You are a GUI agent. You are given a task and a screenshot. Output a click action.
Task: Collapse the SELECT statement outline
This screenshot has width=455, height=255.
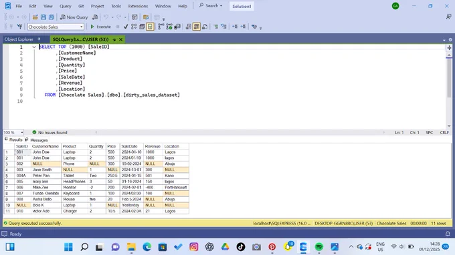pyautogui.click(x=34, y=47)
